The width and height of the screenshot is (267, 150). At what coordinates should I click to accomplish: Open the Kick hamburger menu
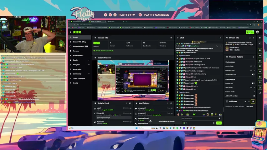tap(70, 32)
